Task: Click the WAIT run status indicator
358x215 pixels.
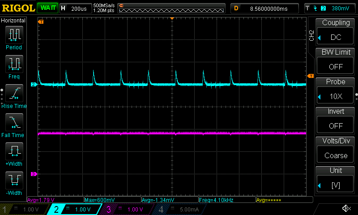Action: [48, 8]
